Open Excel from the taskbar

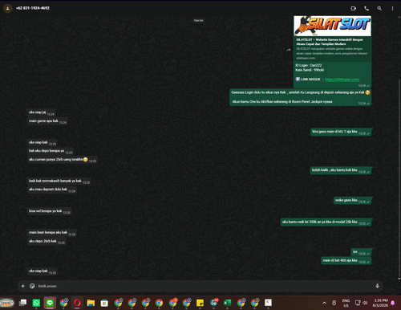[x=227, y=303]
